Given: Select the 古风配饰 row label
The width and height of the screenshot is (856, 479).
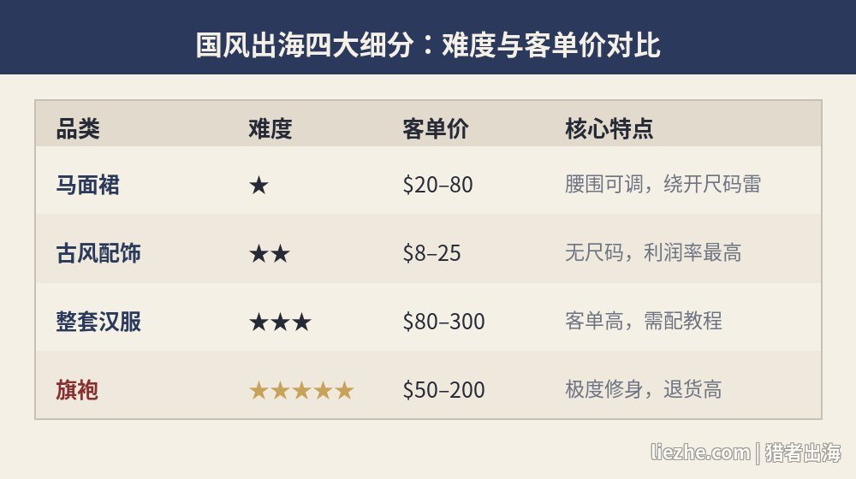Looking at the screenshot, I should tap(98, 253).
